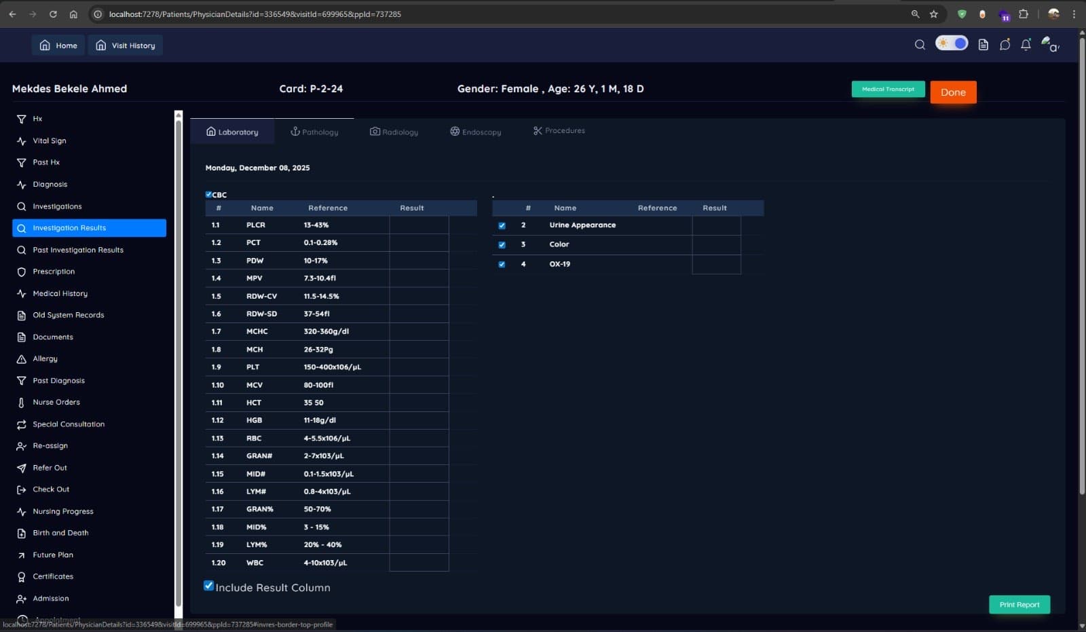The image size is (1086, 632).
Task: Switch to the Radiology tab
Action: (x=394, y=132)
